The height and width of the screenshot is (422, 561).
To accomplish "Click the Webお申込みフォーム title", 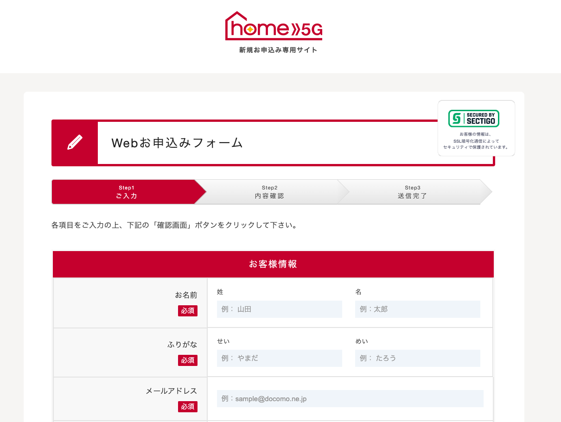I will click(x=177, y=143).
